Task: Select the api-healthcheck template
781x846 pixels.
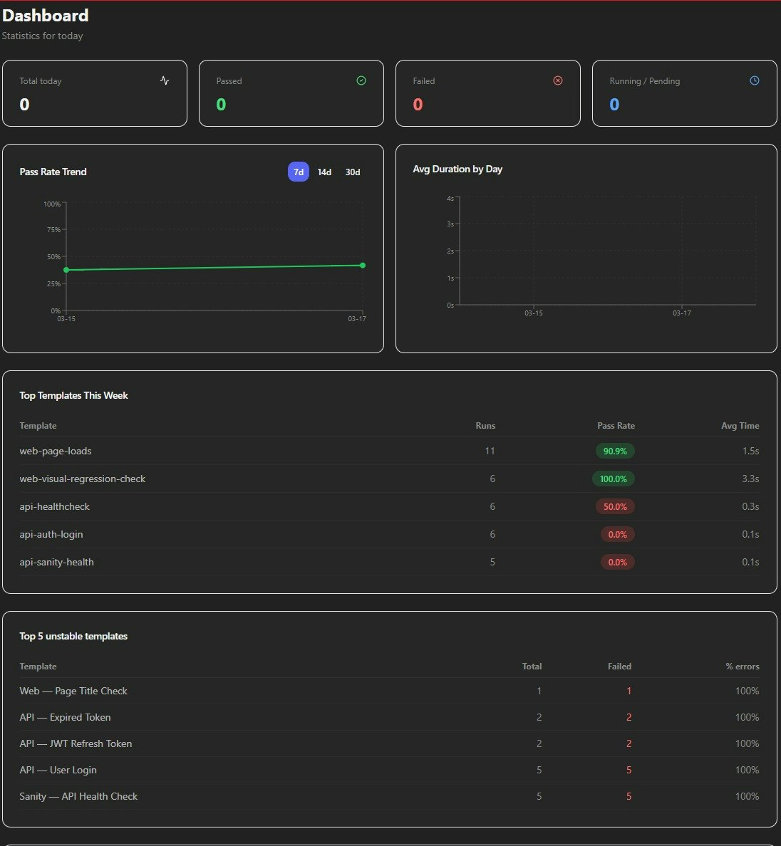Action: (x=389, y=506)
